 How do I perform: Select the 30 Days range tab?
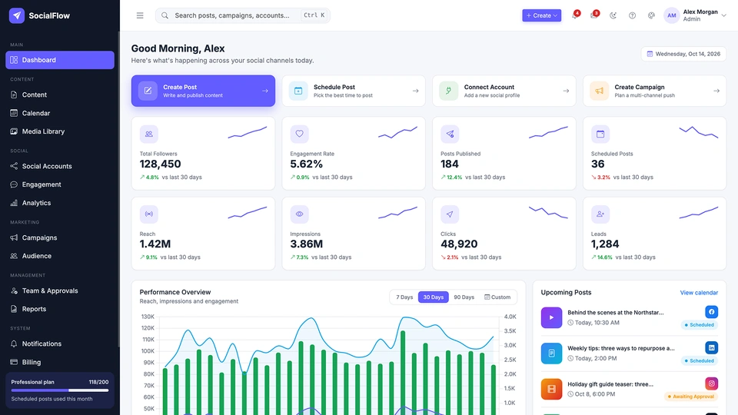(433, 297)
